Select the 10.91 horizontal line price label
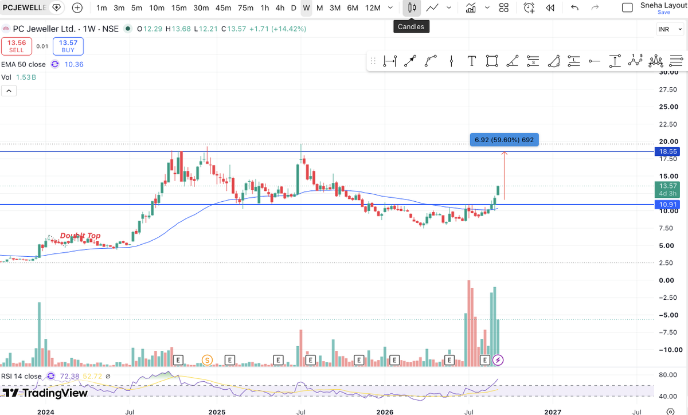 667,204
